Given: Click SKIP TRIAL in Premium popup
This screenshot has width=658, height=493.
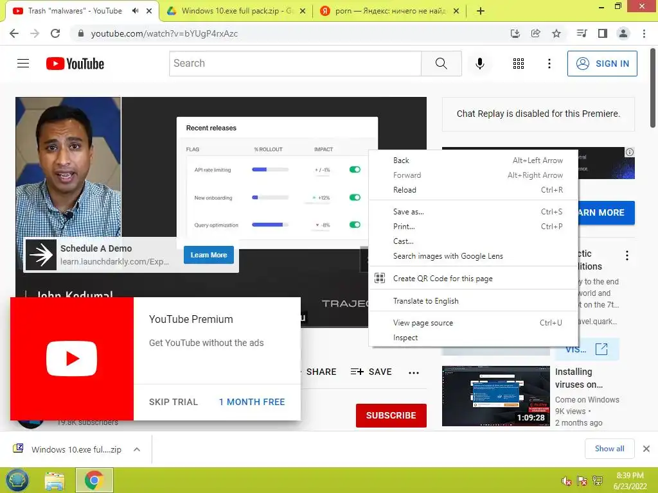Looking at the screenshot, I should pyautogui.click(x=173, y=402).
